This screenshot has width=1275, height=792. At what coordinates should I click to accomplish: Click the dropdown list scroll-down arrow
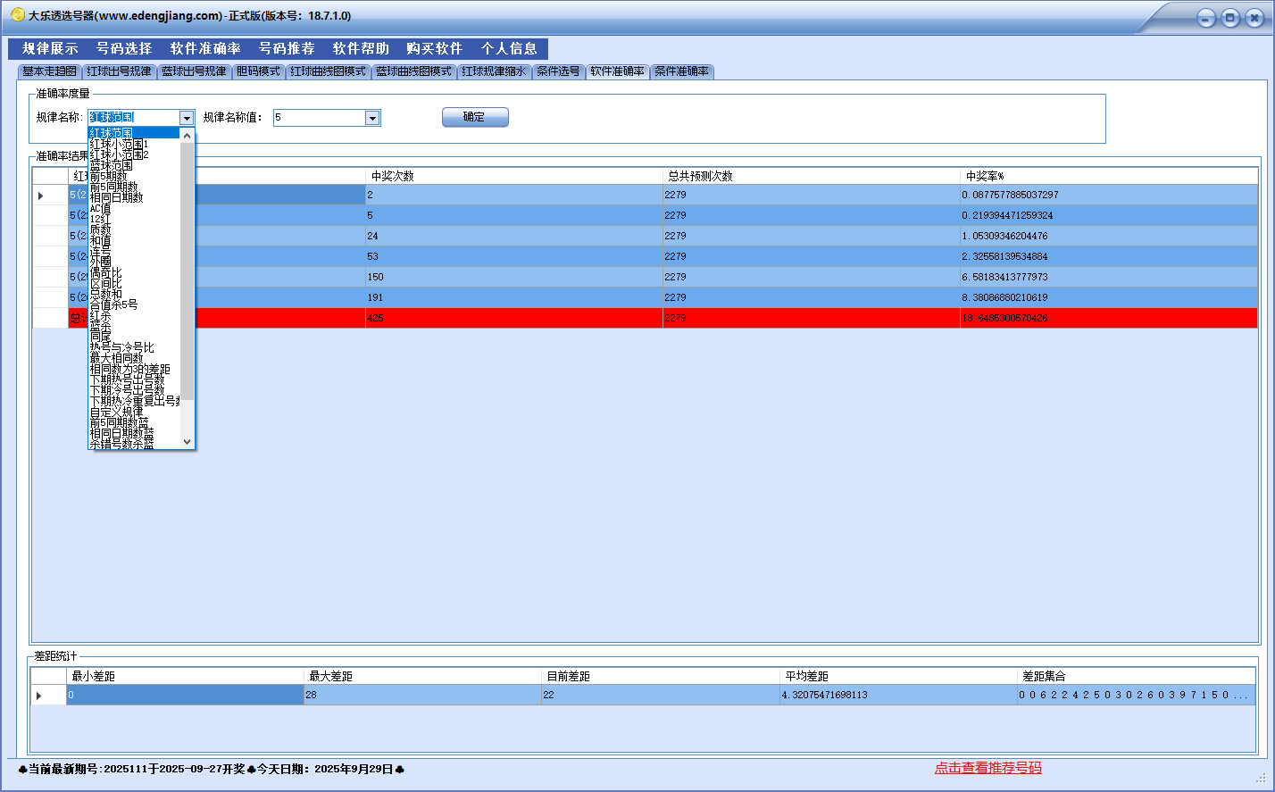click(187, 441)
